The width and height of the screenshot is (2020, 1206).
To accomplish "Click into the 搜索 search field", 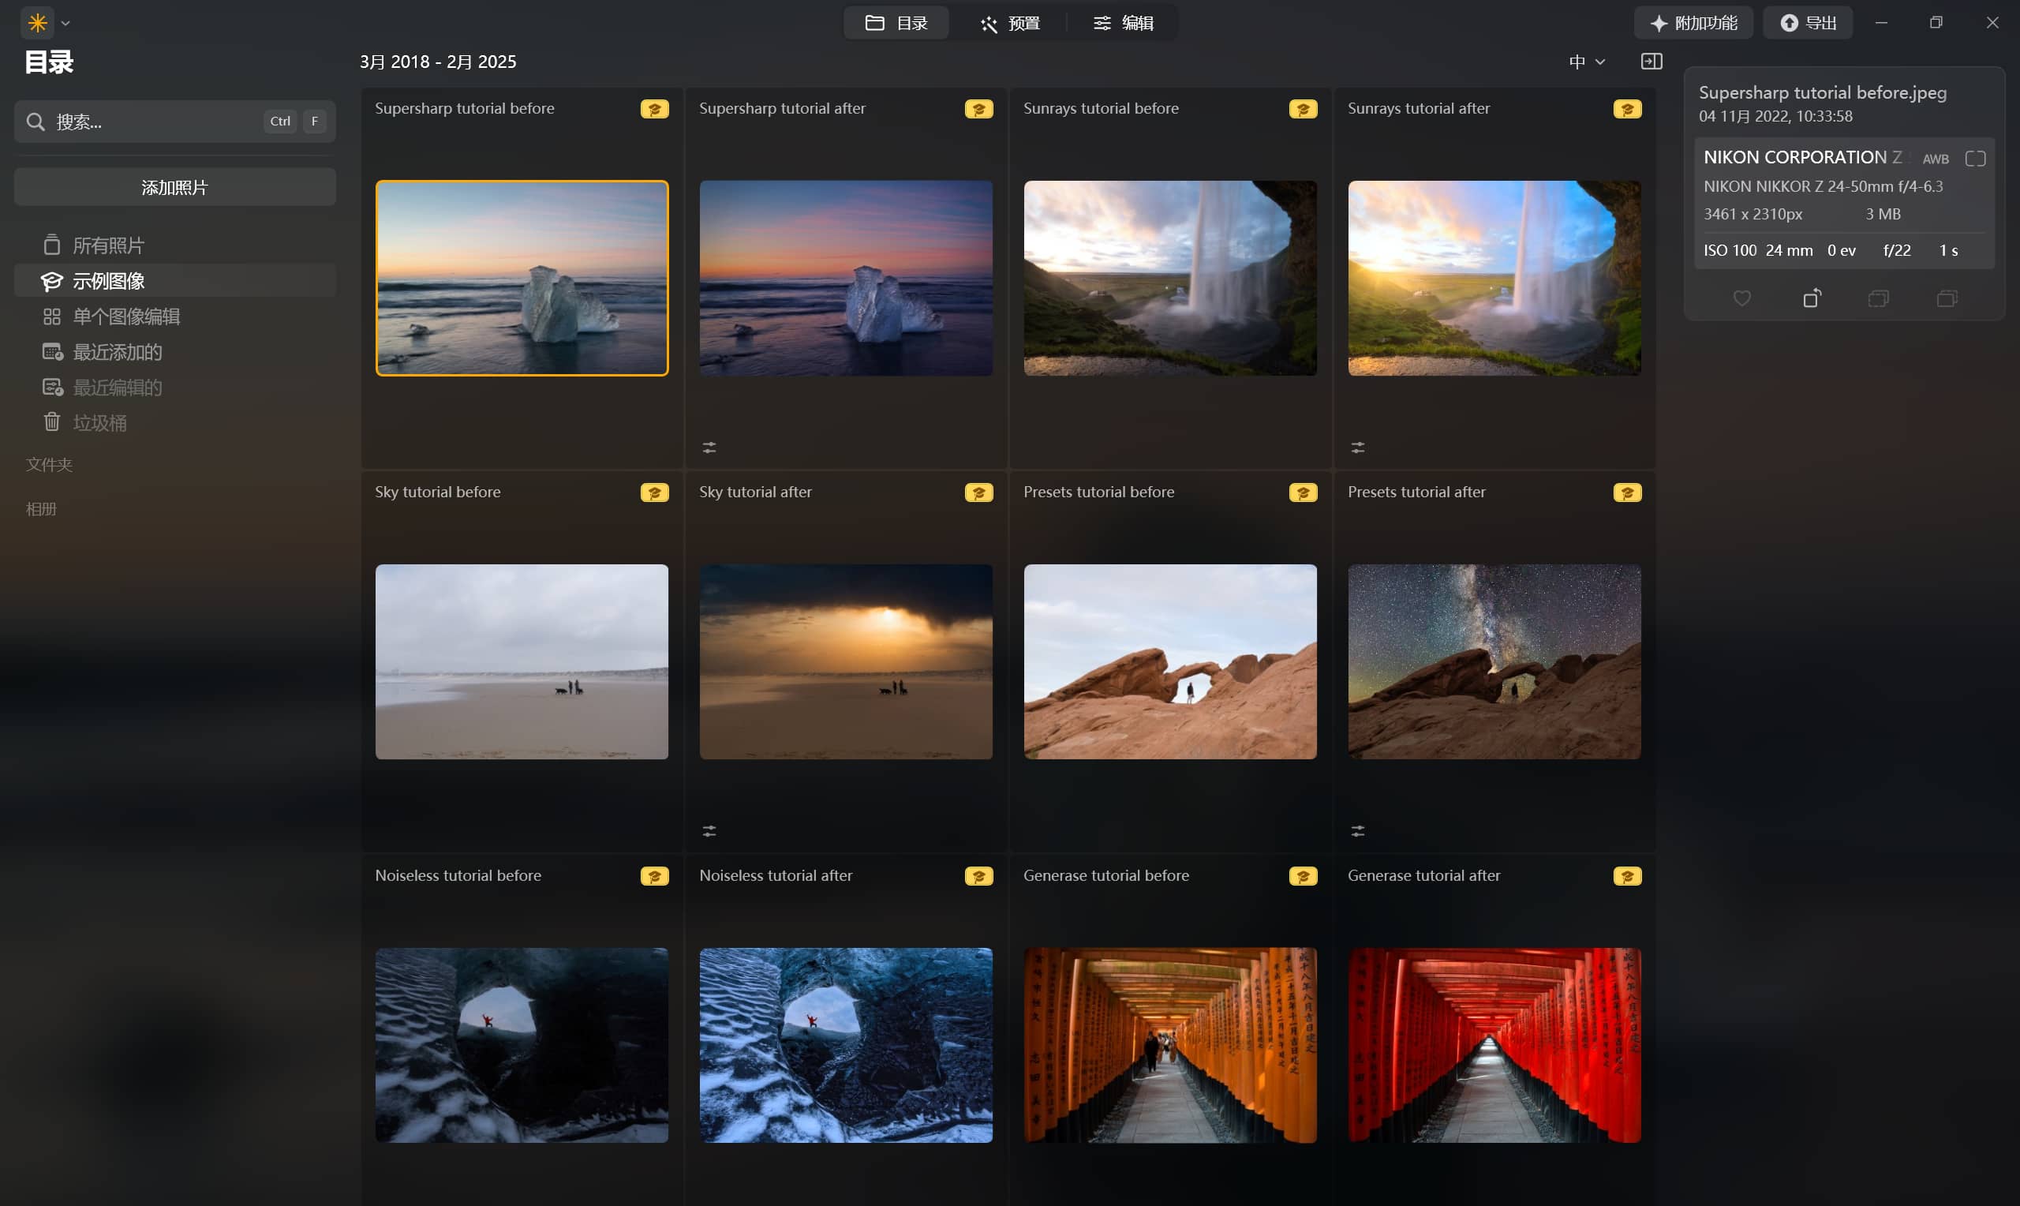I will point(155,121).
